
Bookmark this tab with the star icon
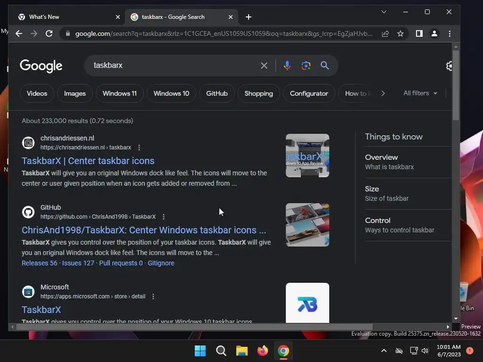(400, 33)
